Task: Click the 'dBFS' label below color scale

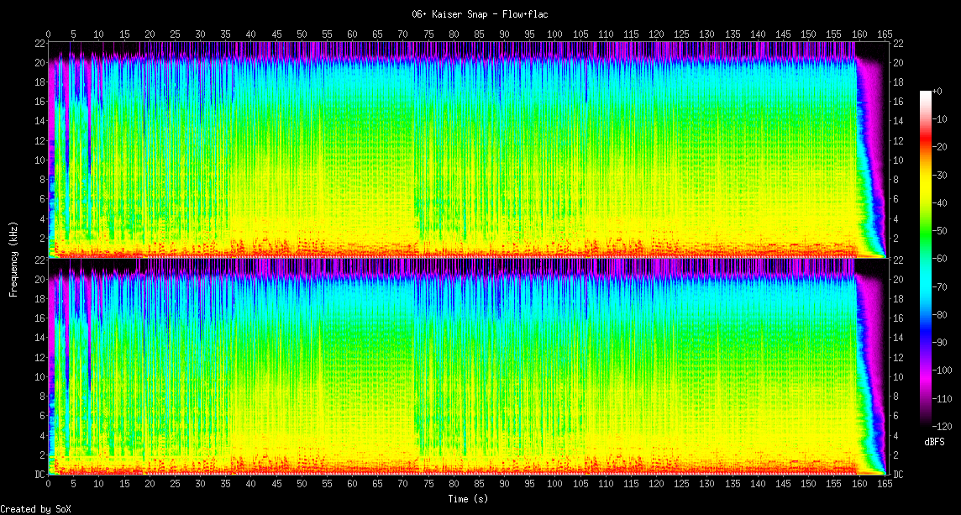Action: coord(935,442)
